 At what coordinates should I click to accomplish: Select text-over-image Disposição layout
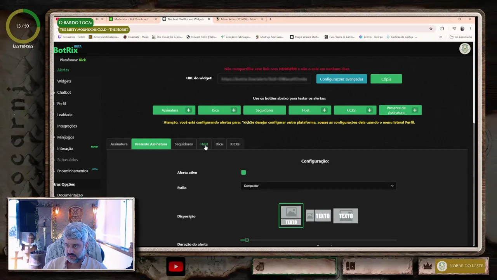(346, 215)
